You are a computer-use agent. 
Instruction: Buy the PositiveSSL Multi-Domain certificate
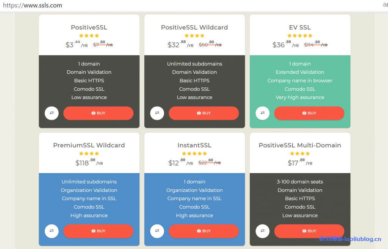coord(309,231)
